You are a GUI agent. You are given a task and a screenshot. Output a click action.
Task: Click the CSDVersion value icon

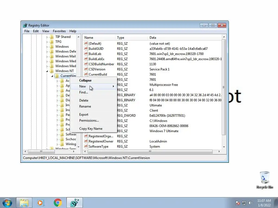pos(86,69)
